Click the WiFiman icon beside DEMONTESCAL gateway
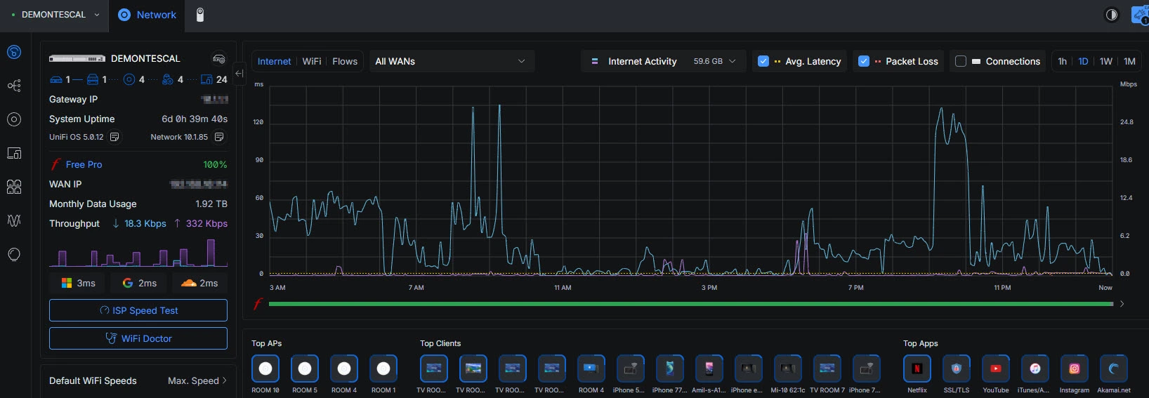The width and height of the screenshot is (1149, 398). coord(219,58)
